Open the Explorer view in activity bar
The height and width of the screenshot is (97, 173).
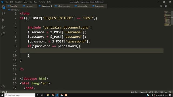click(x=3, y=7)
